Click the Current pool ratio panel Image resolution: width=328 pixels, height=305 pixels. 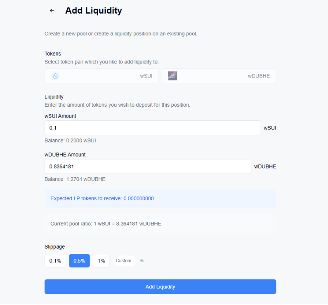160,224
